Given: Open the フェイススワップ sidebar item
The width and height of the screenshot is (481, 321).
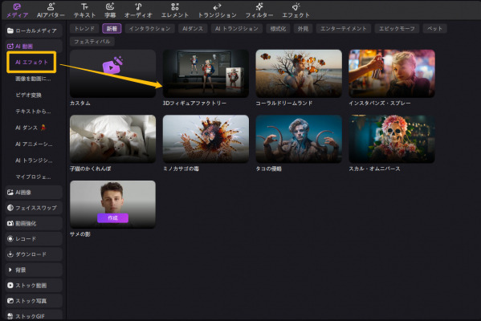Looking at the screenshot, I should pyautogui.click(x=34, y=208).
